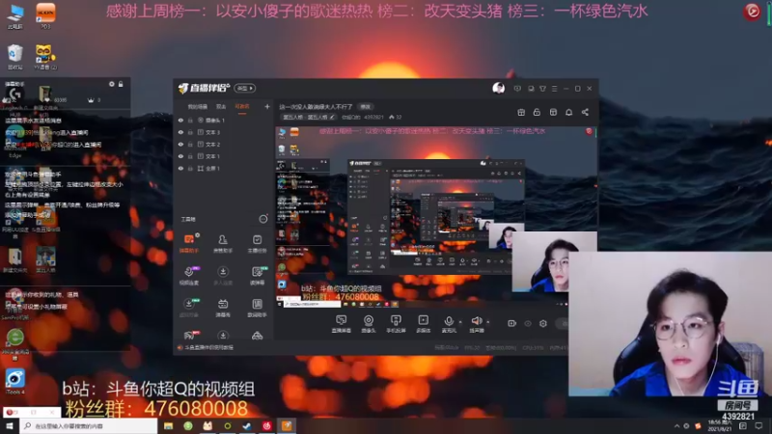Open the 弹幕秀 TV icon tool

[223, 308]
